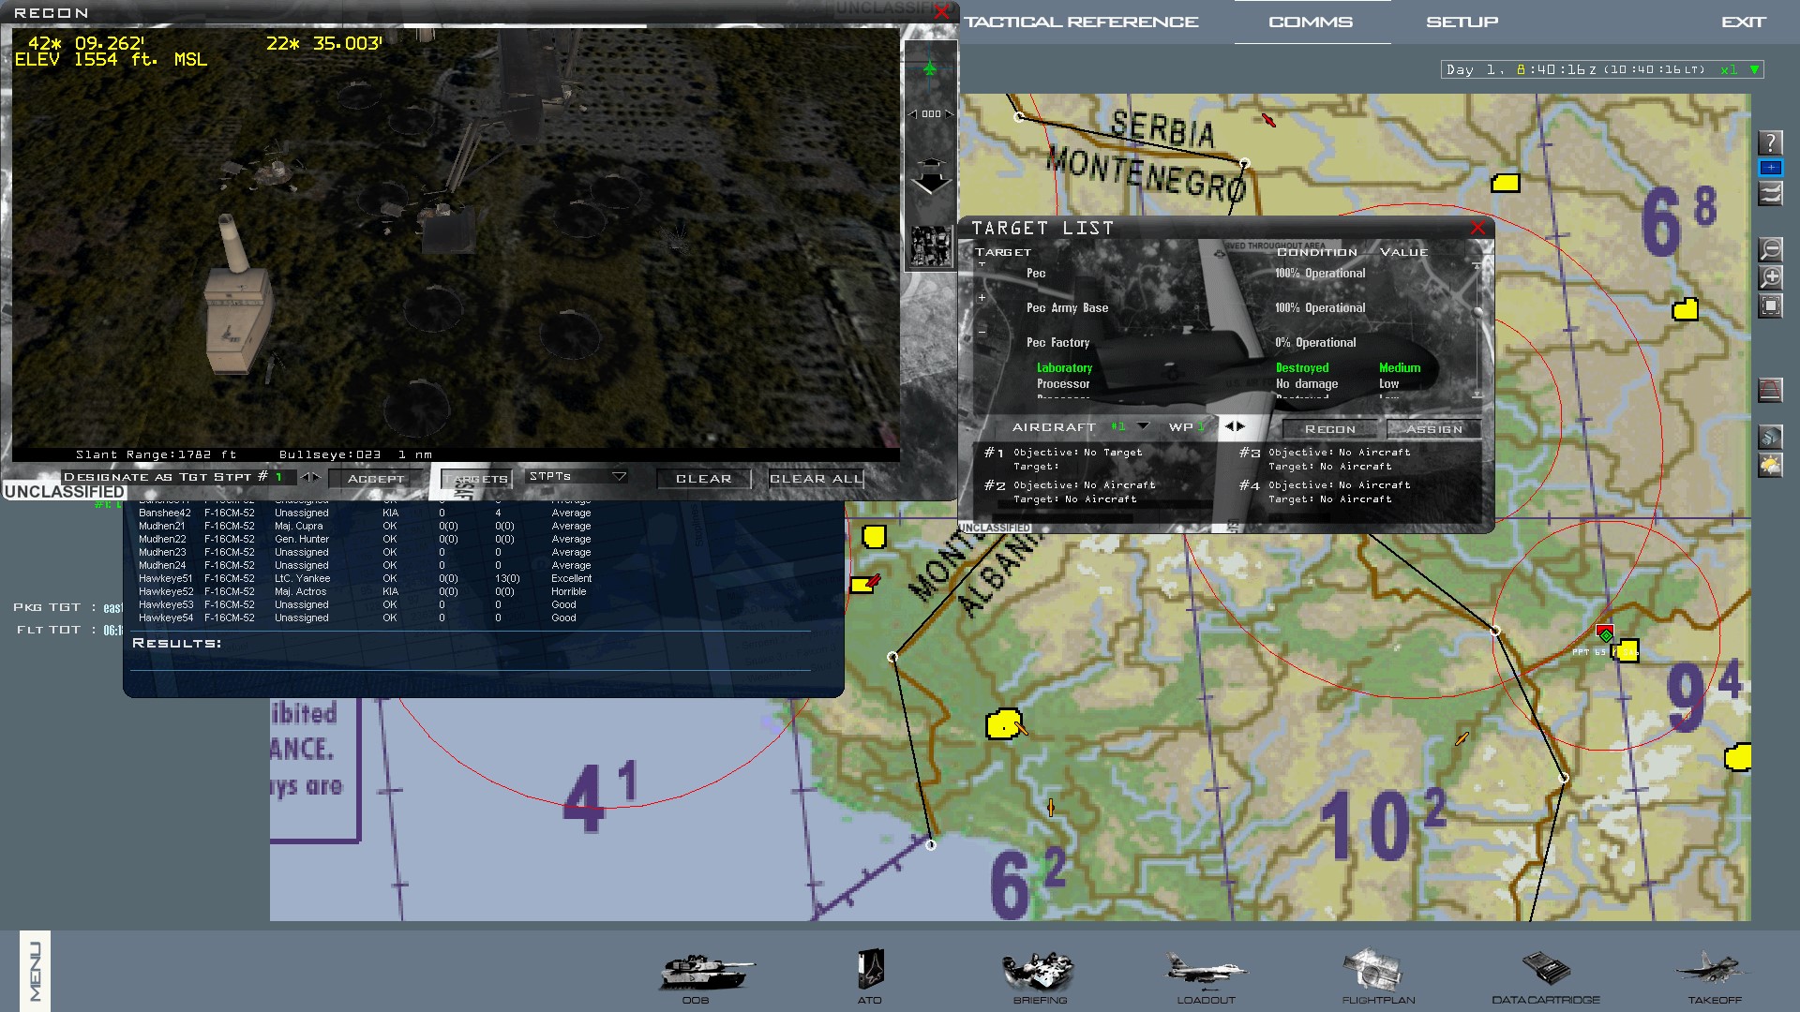1800x1012 pixels.
Task: Click the CLEAR button
Action: click(703, 479)
